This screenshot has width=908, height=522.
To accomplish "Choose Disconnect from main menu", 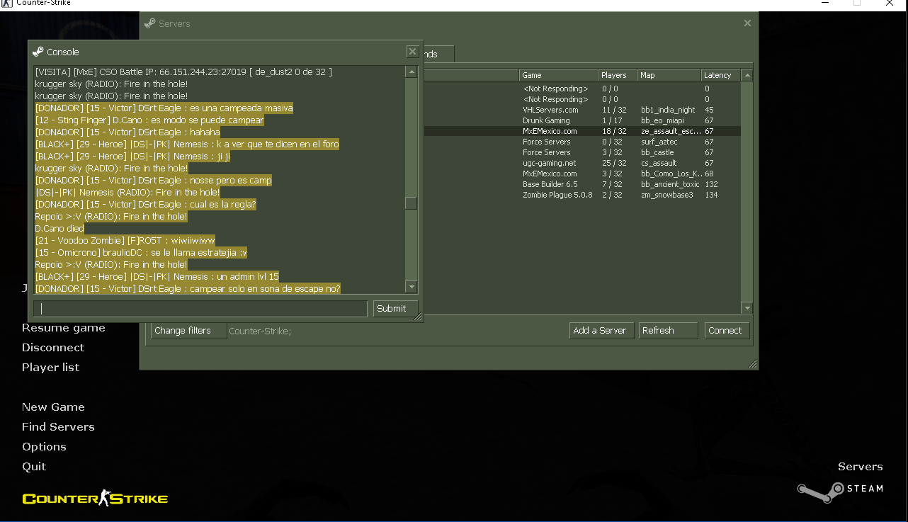I will tap(53, 348).
